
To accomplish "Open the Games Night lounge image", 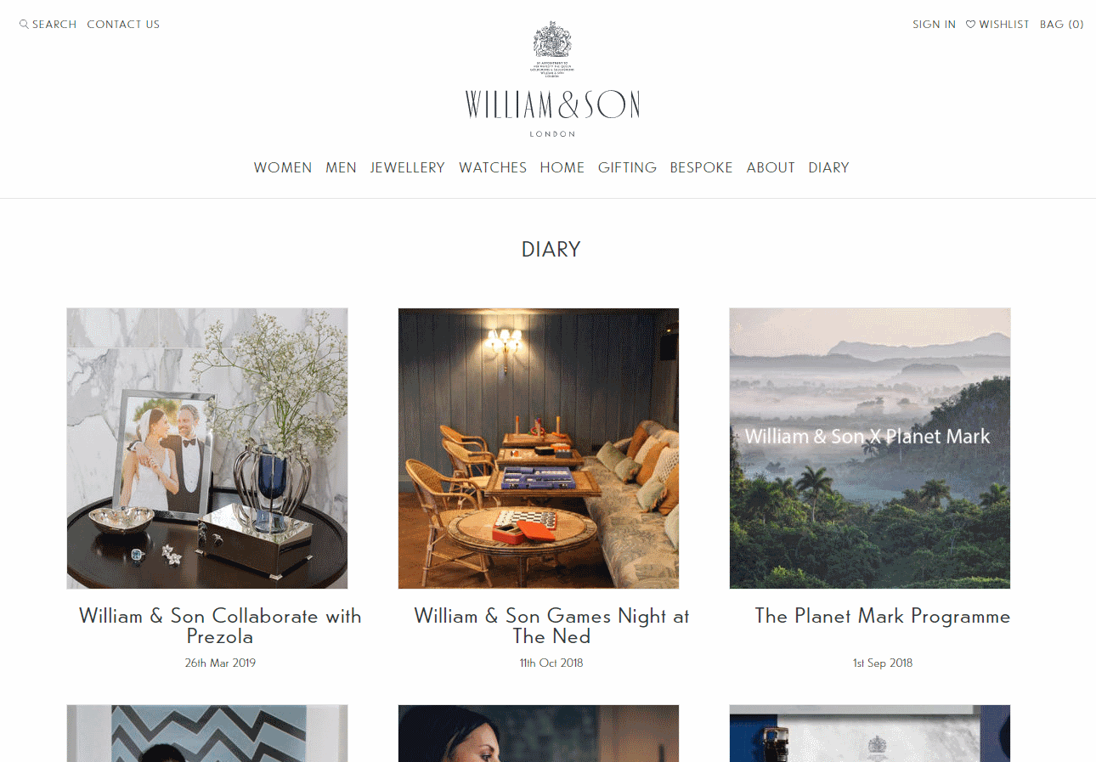I will (539, 449).
